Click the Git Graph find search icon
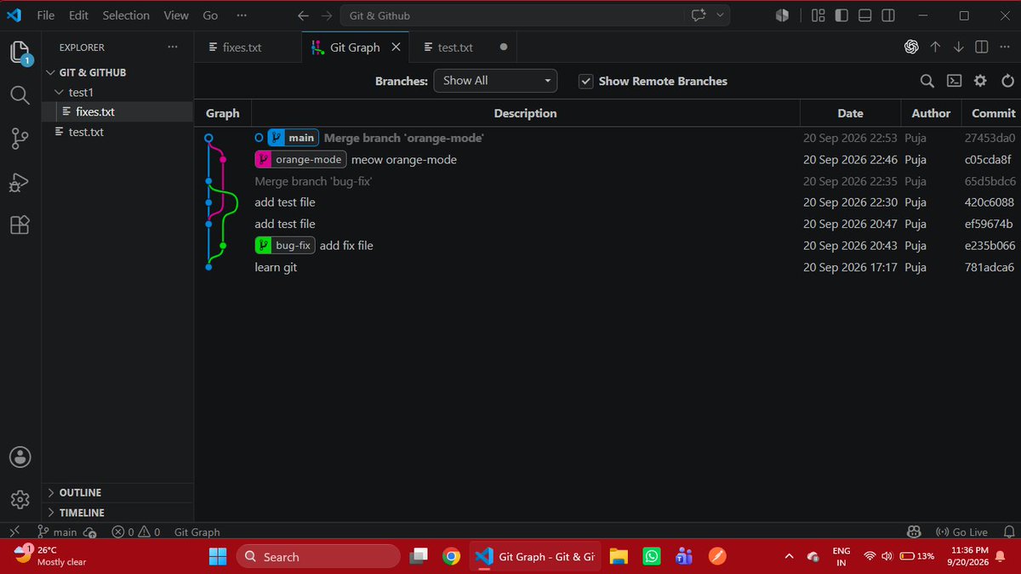 point(927,81)
